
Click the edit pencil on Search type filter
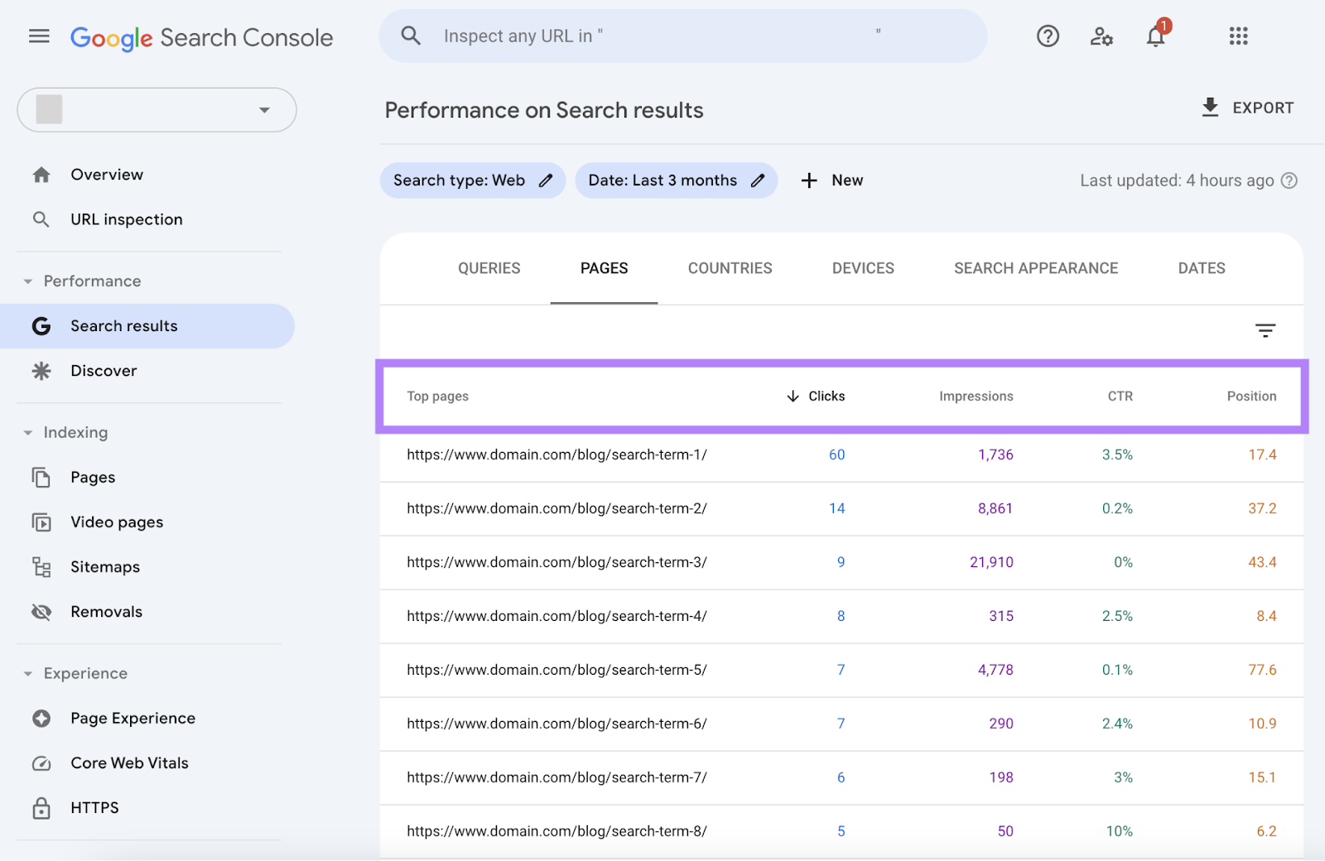(546, 180)
